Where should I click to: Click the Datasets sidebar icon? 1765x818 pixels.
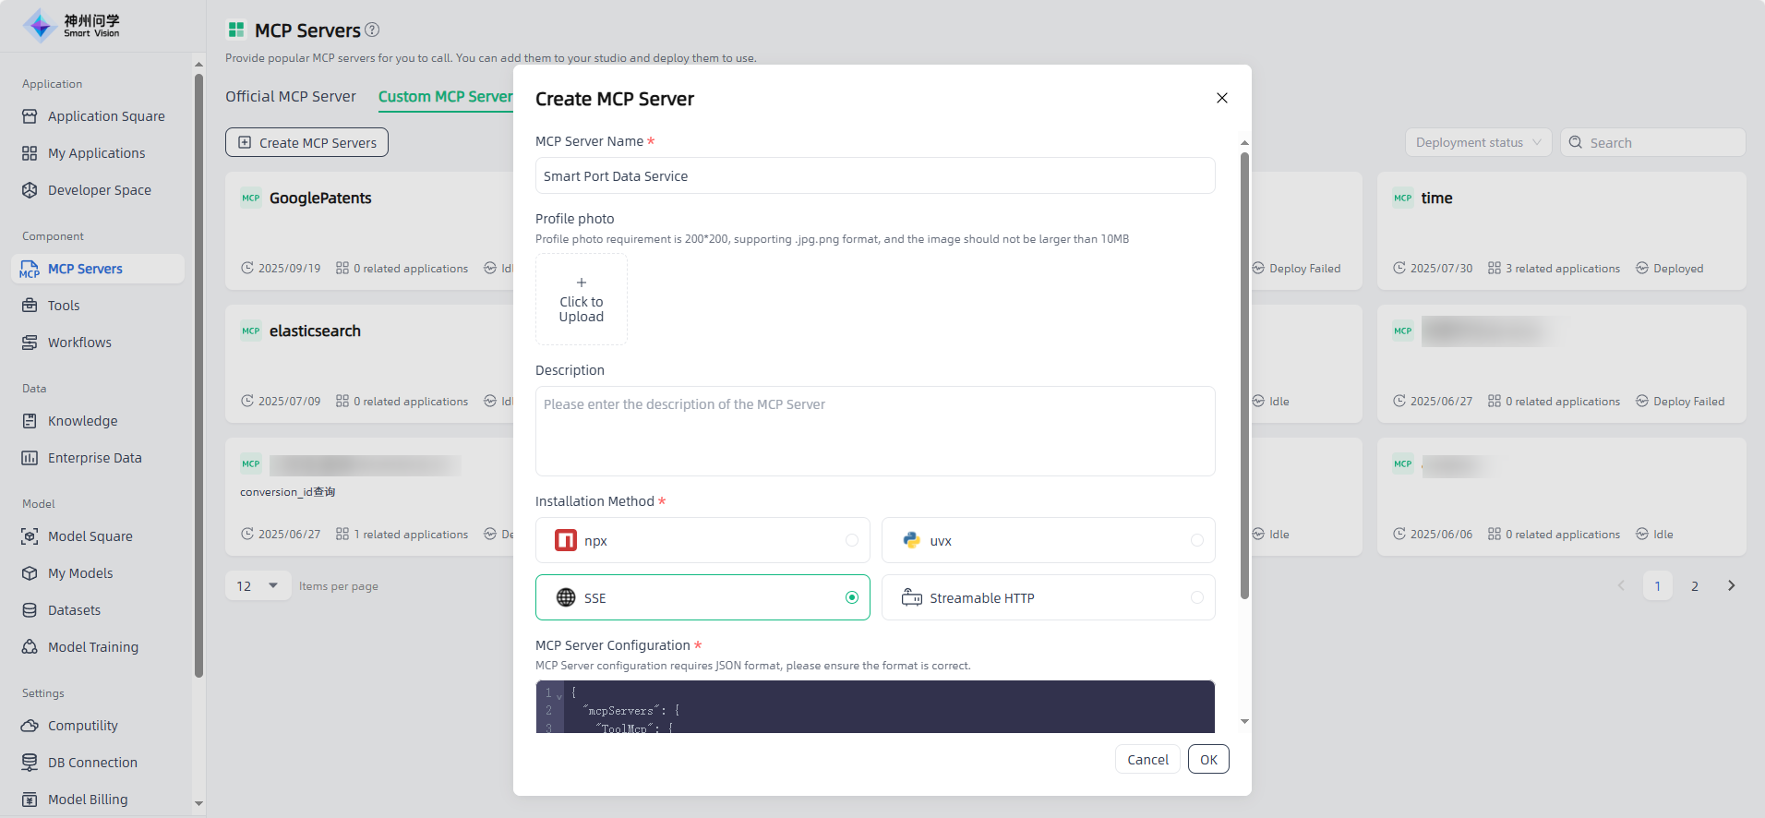pos(30,610)
